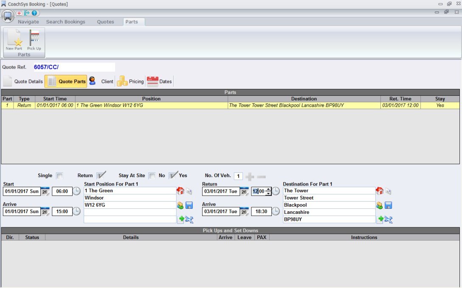Screen dimensions: 462x288
Task: Open the Search Bookings ribbon tab
Action: click(66, 22)
